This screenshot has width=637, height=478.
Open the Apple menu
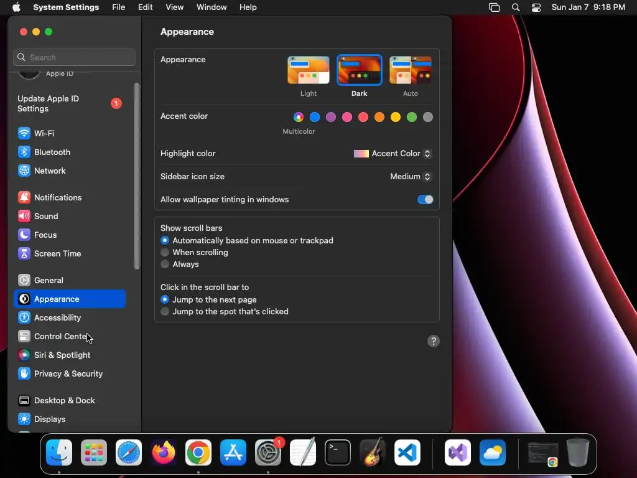[16, 7]
